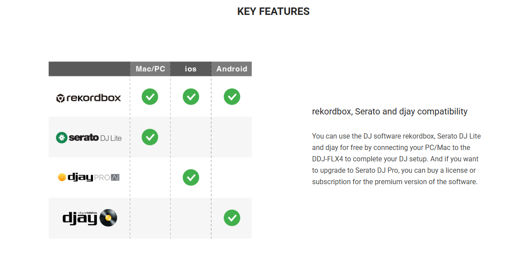The image size is (525, 260).
Task: Click the algoriddim djay vinyl logo
Action: pos(89,218)
